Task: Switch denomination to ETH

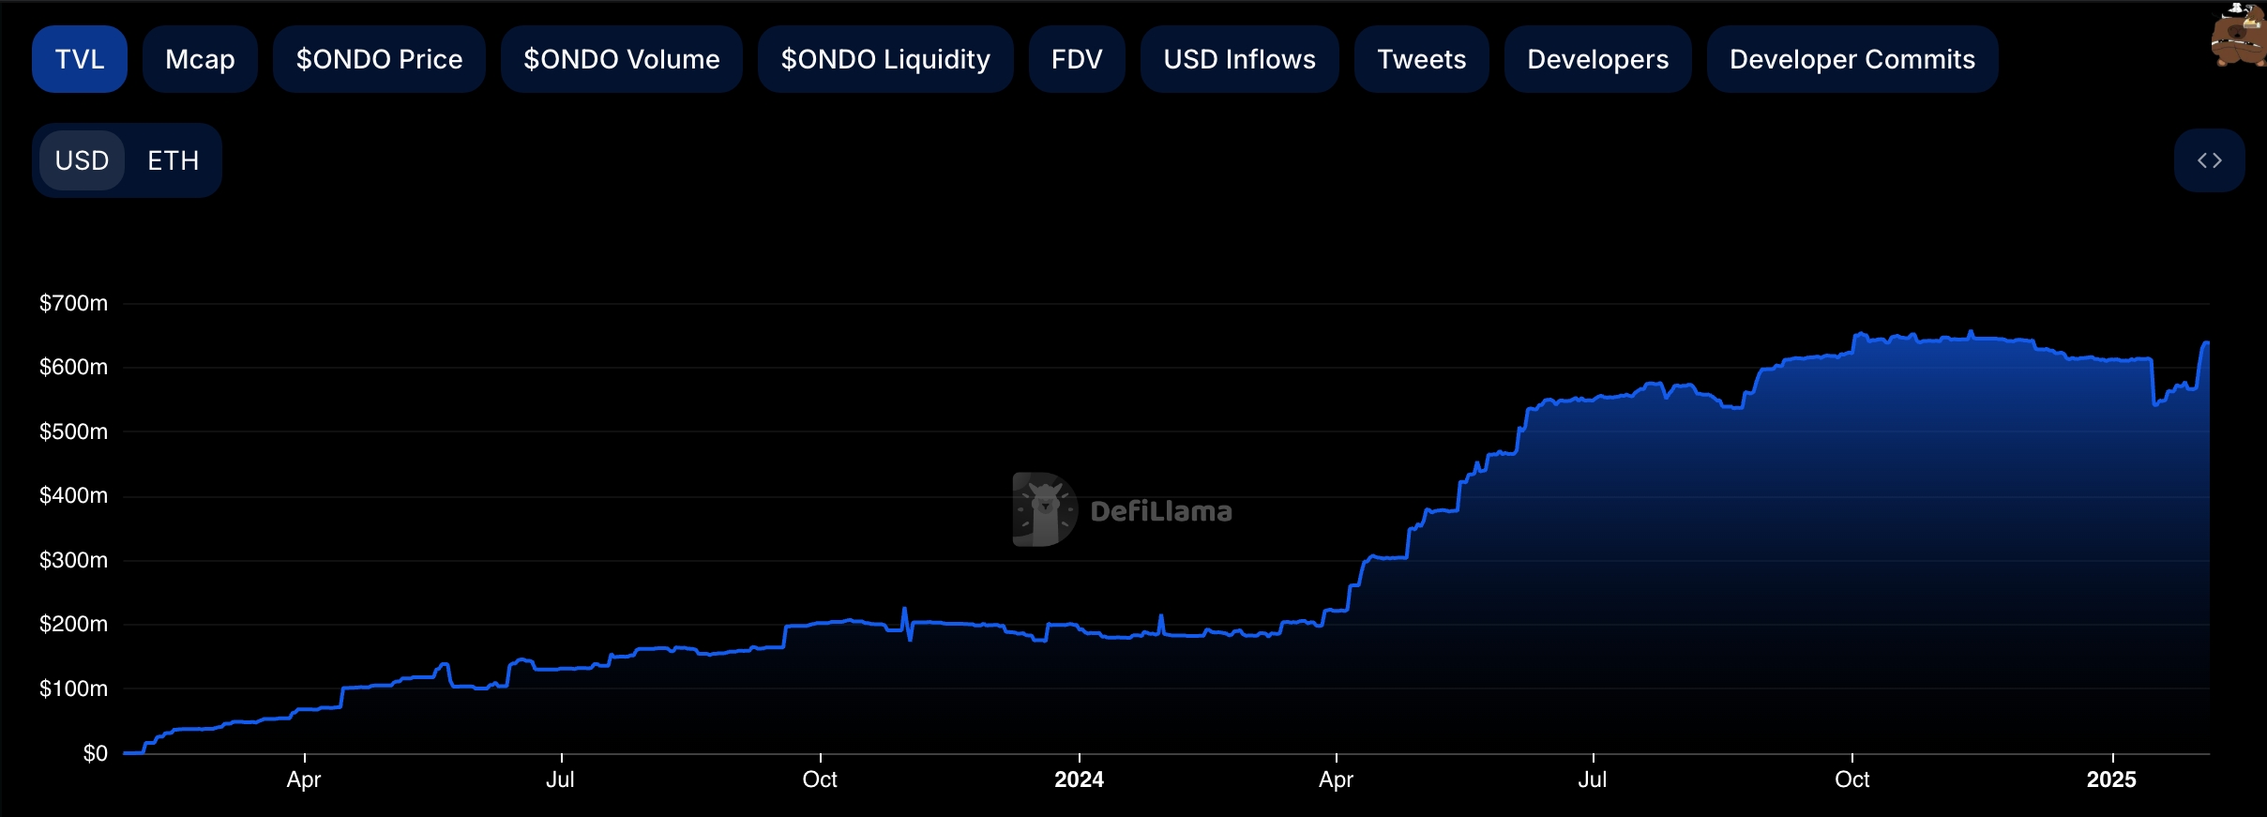Action: tap(174, 160)
